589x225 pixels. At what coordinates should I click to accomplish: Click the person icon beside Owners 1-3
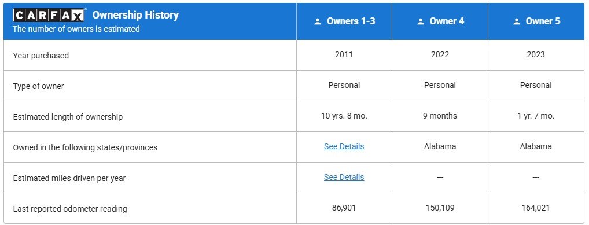[x=318, y=21]
